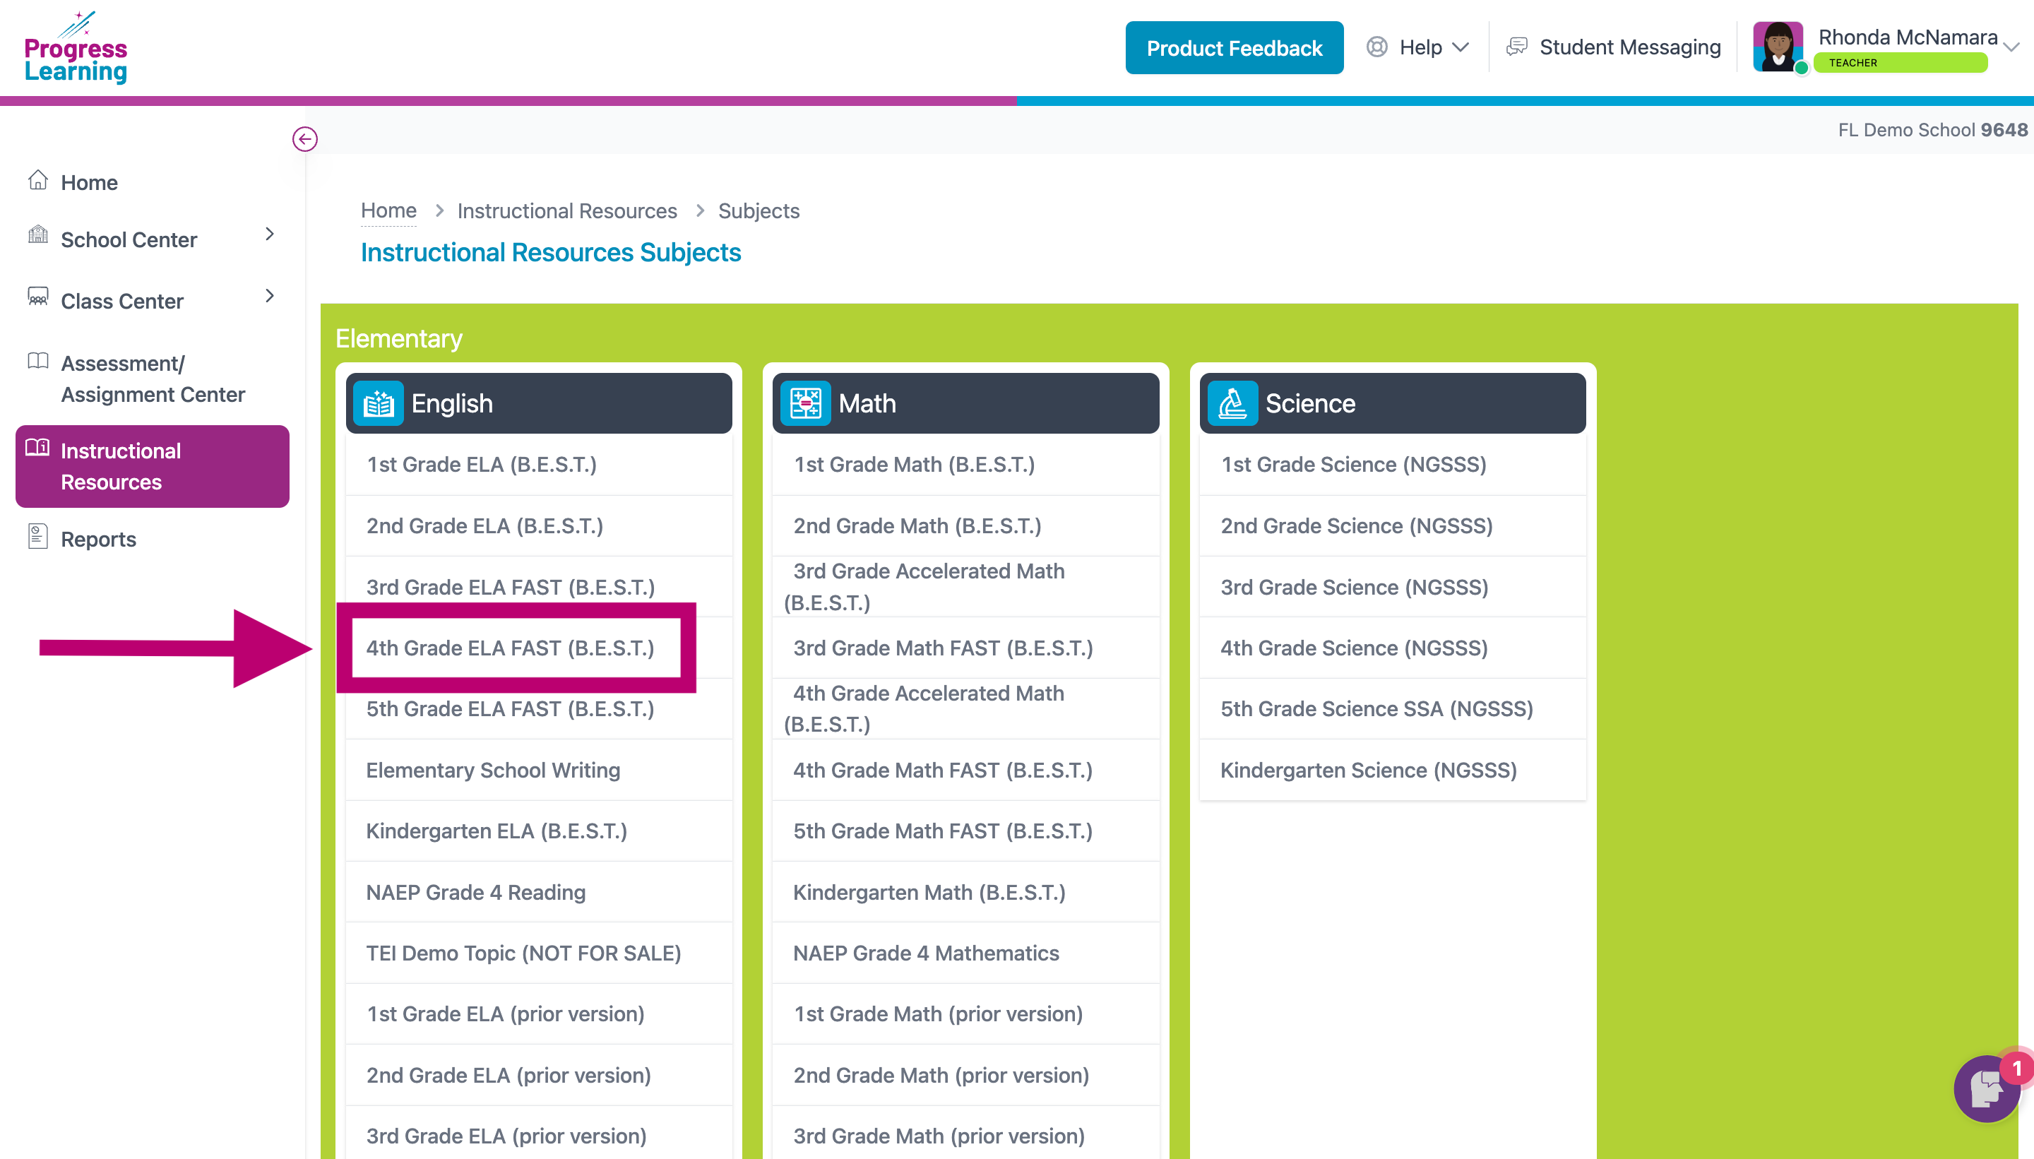Open 4th Grade Accelerated Math (B.E.S.T.)
The image size is (2034, 1159).
point(965,709)
